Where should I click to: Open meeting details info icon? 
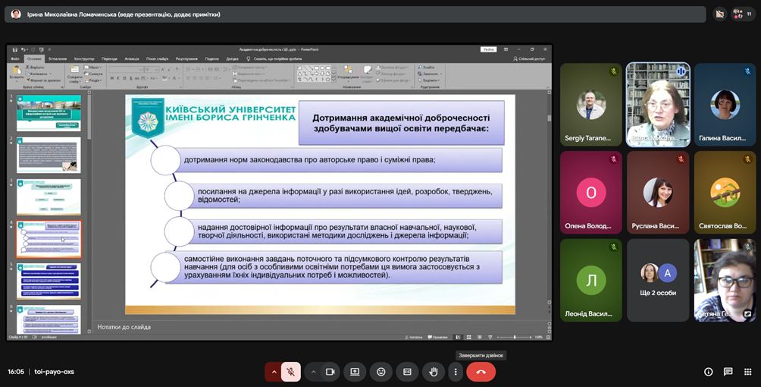[708, 372]
